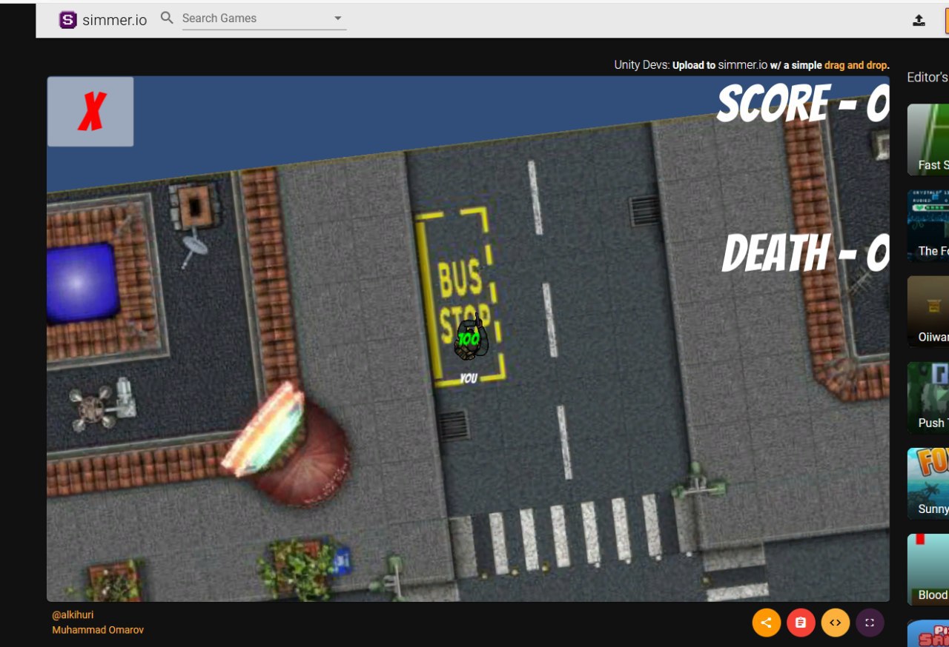Viewport: 949px width, 647px height.
Task: Open The Fo game thumbnail
Action: (x=928, y=225)
